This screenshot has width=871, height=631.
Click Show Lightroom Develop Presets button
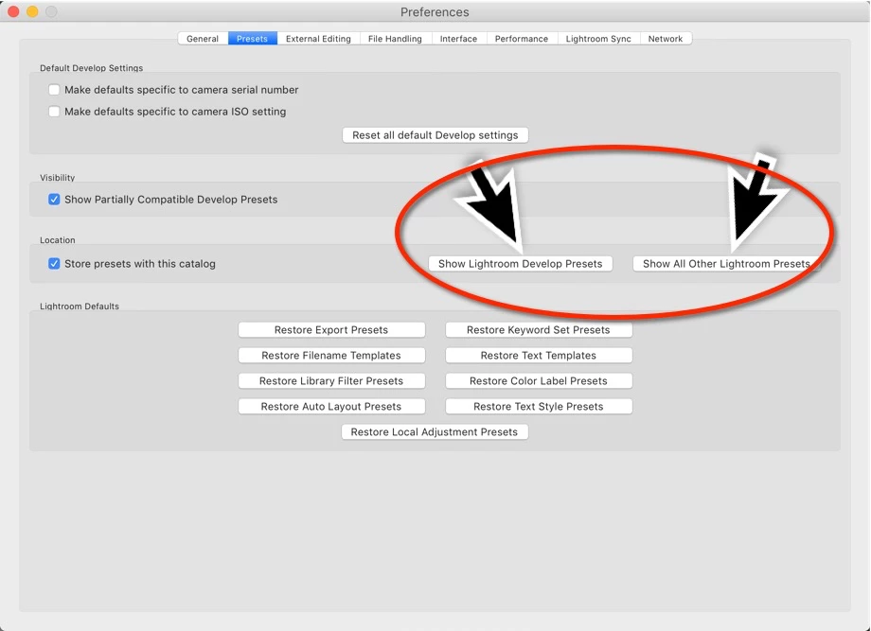[521, 264]
